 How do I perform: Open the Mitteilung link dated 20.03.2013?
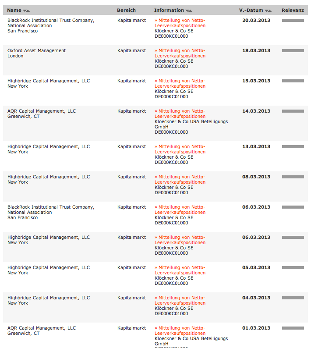(180, 23)
